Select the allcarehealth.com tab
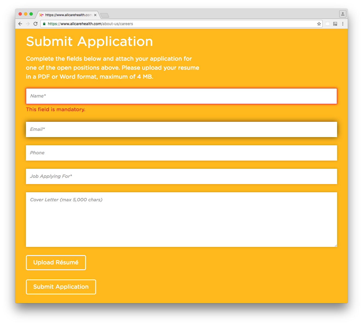363x325 pixels. 67,15
